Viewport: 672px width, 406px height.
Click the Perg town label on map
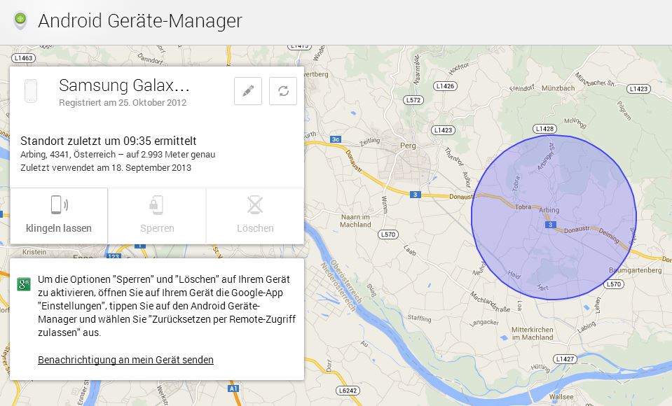pyautogui.click(x=408, y=146)
